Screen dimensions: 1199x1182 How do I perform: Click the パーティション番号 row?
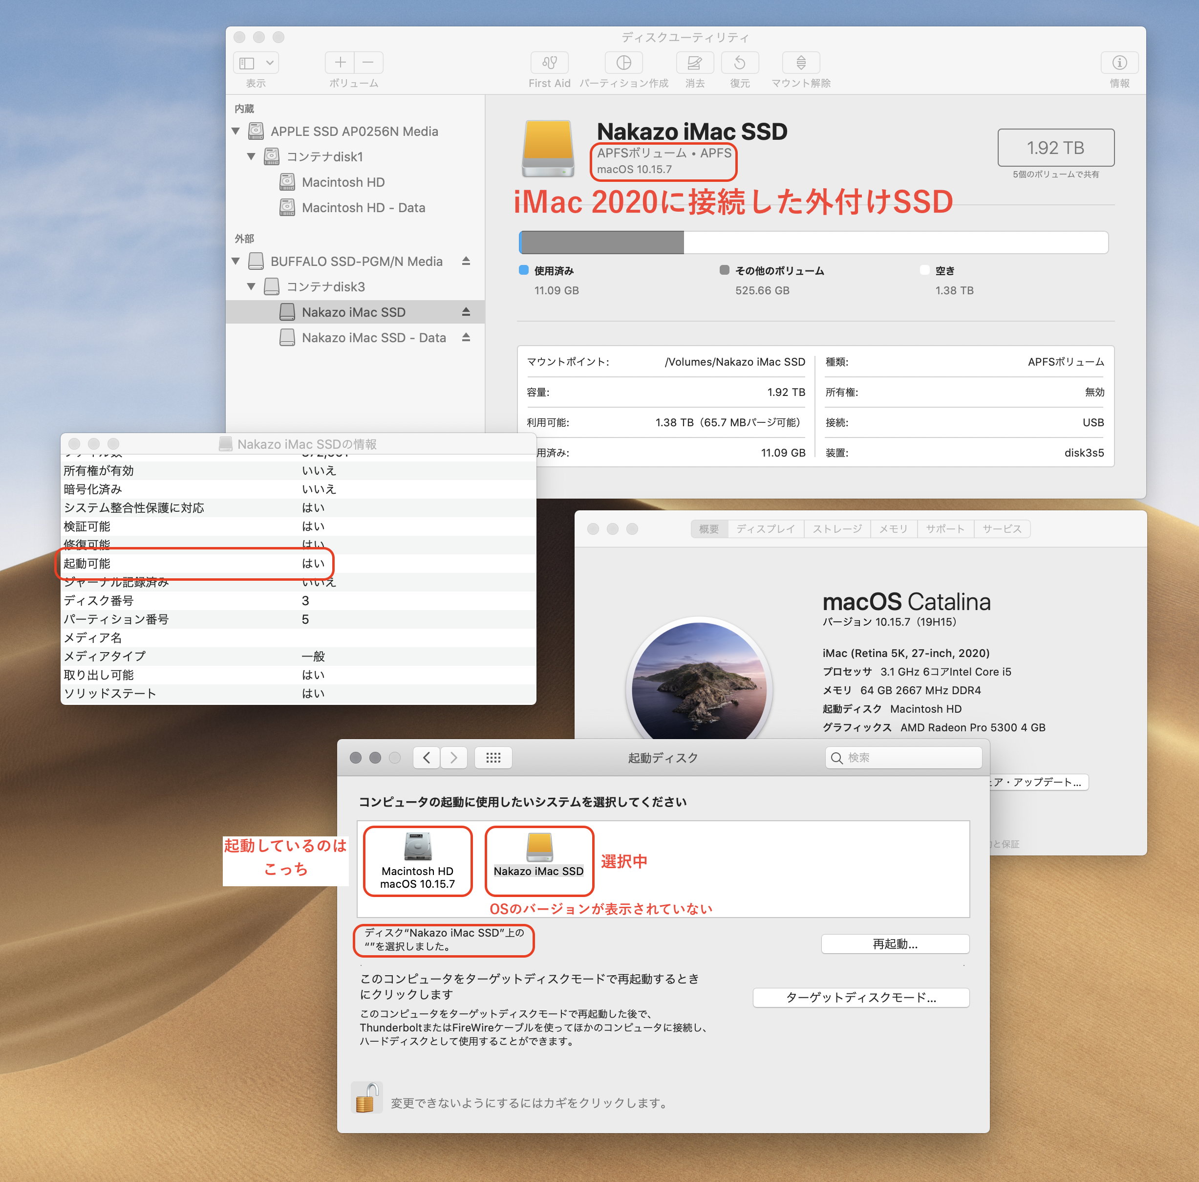coord(299,619)
